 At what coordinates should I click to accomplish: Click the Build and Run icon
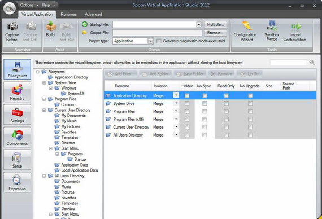pos(67,26)
